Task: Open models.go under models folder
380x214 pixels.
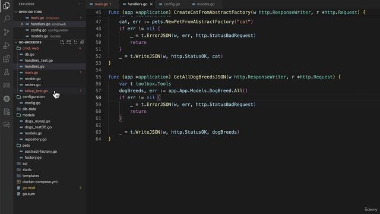Action: 33,133
